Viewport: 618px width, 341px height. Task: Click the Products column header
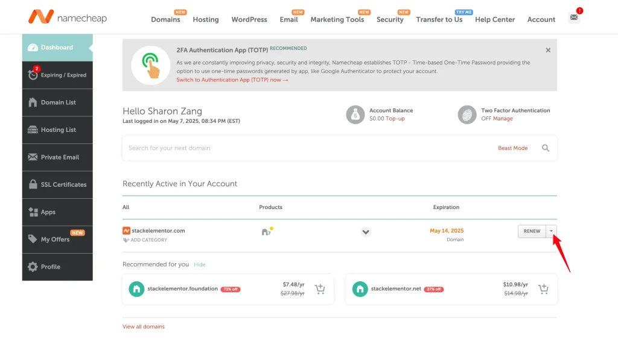(x=270, y=207)
